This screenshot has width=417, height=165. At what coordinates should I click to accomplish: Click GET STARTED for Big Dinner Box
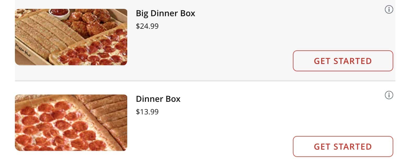click(x=343, y=61)
